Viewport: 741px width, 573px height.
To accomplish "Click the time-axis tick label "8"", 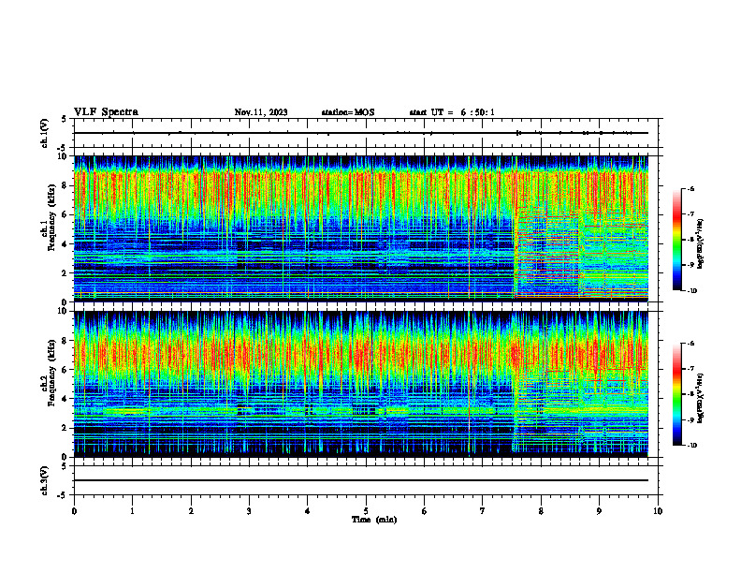I will coord(541,511).
